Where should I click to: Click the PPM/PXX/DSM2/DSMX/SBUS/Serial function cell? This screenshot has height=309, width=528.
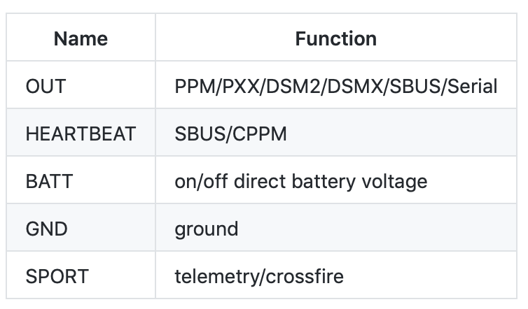pos(335,86)
